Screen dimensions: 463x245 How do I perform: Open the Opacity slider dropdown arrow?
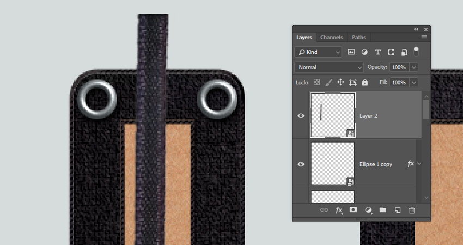(x=414, y=67)
